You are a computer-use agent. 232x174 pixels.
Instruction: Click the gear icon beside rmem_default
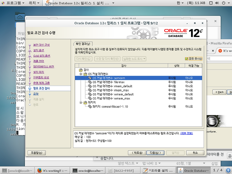[90, 86]
